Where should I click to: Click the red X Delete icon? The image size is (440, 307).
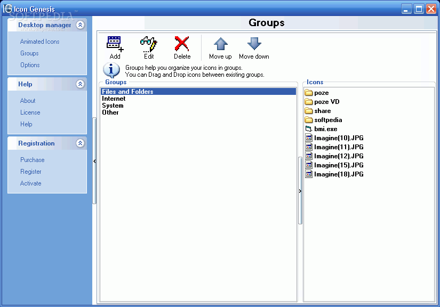click(x=182, y=44)
